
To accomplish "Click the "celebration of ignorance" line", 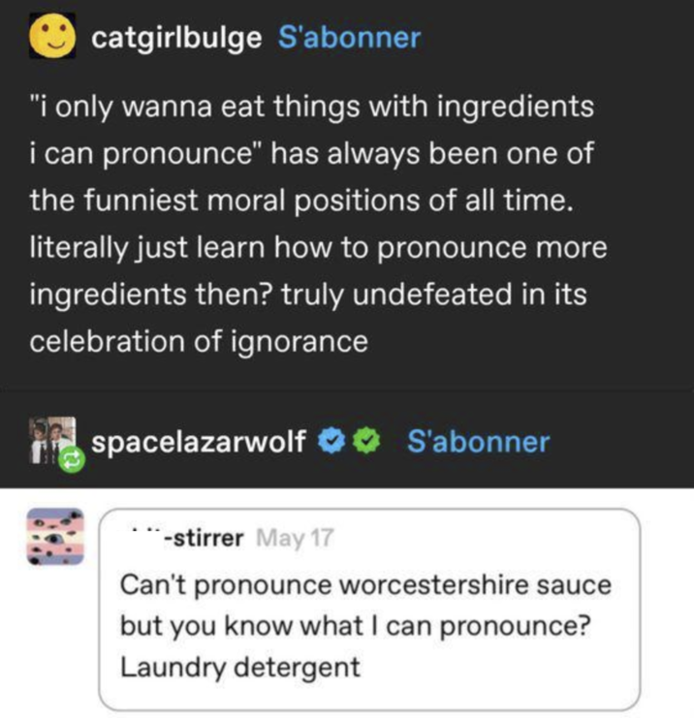I will coord(199,341).
